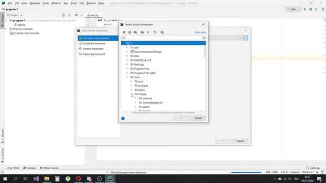Viewport: 326px width, 183px height.
Task: Click the path input field showing C:\
Action: pyautogui.click(x=162, y=38)
